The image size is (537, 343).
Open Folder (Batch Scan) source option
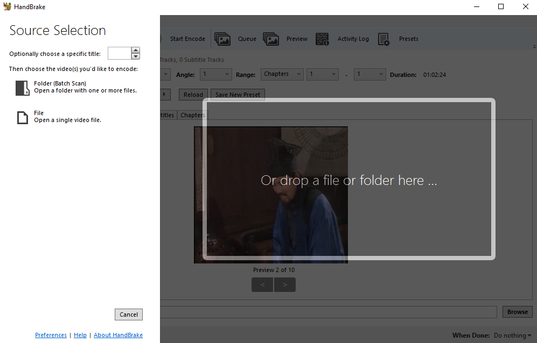(76, 87)
